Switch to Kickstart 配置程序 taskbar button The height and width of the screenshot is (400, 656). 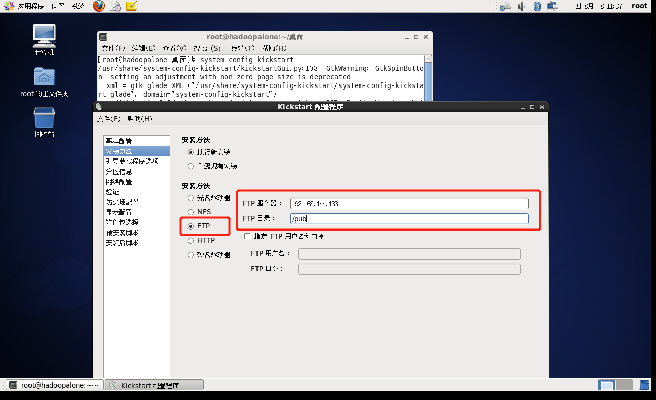click(x=154, y=385)
